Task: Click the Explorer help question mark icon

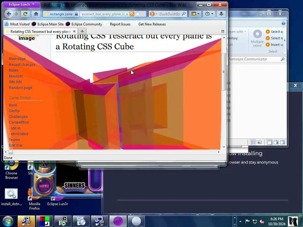Action: tap(283, 24)
